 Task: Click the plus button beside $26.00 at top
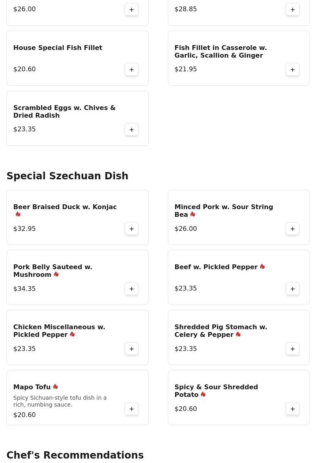132,9
